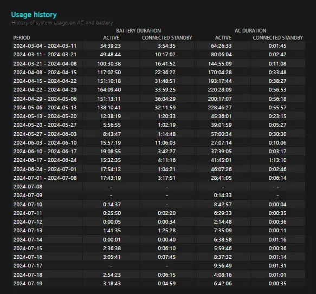Click battery standby value 36:04:29

click(165, 99)
